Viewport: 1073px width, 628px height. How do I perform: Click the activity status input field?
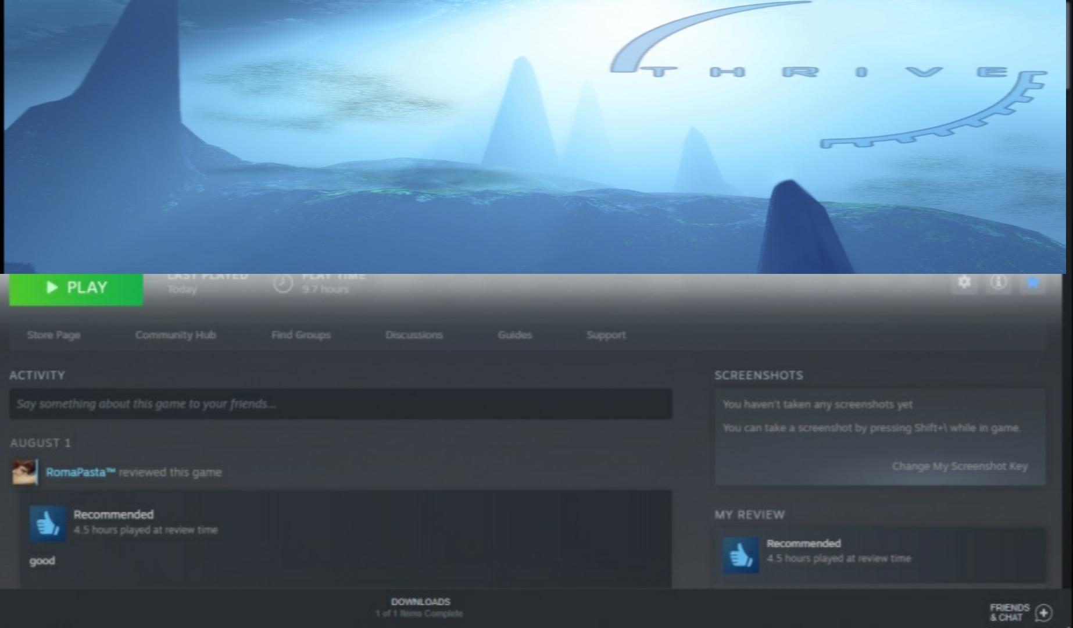341,404
